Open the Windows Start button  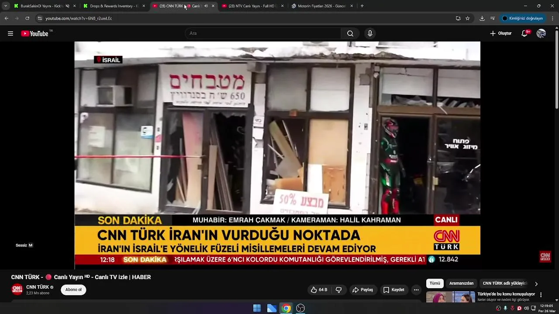point(257,308)
